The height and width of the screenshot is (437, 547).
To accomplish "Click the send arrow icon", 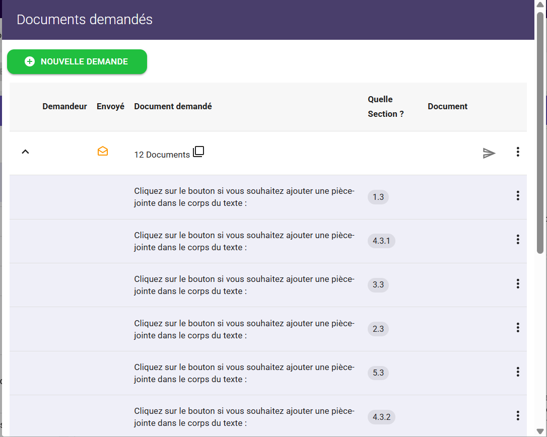I will [x=489, y=153].
